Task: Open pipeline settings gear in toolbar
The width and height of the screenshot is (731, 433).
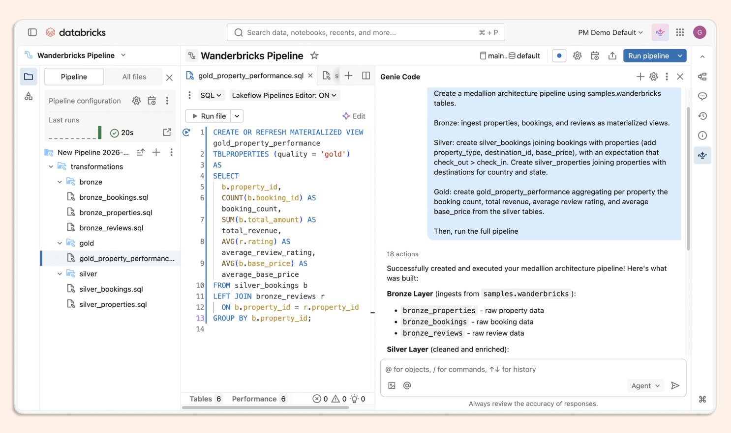Action: coord(578,56)
